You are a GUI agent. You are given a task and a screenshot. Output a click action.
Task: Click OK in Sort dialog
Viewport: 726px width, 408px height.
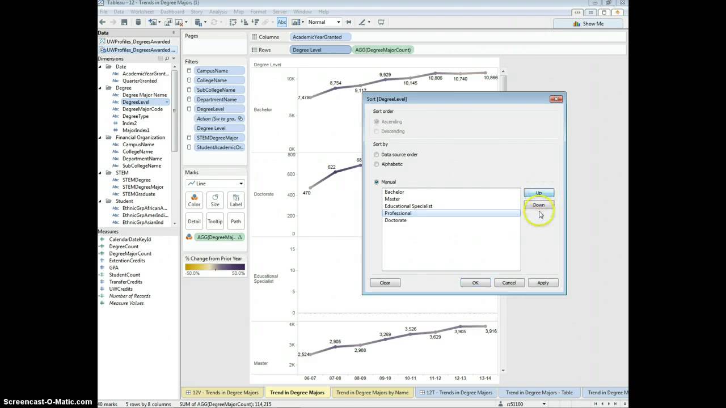(x=475, y=283)
